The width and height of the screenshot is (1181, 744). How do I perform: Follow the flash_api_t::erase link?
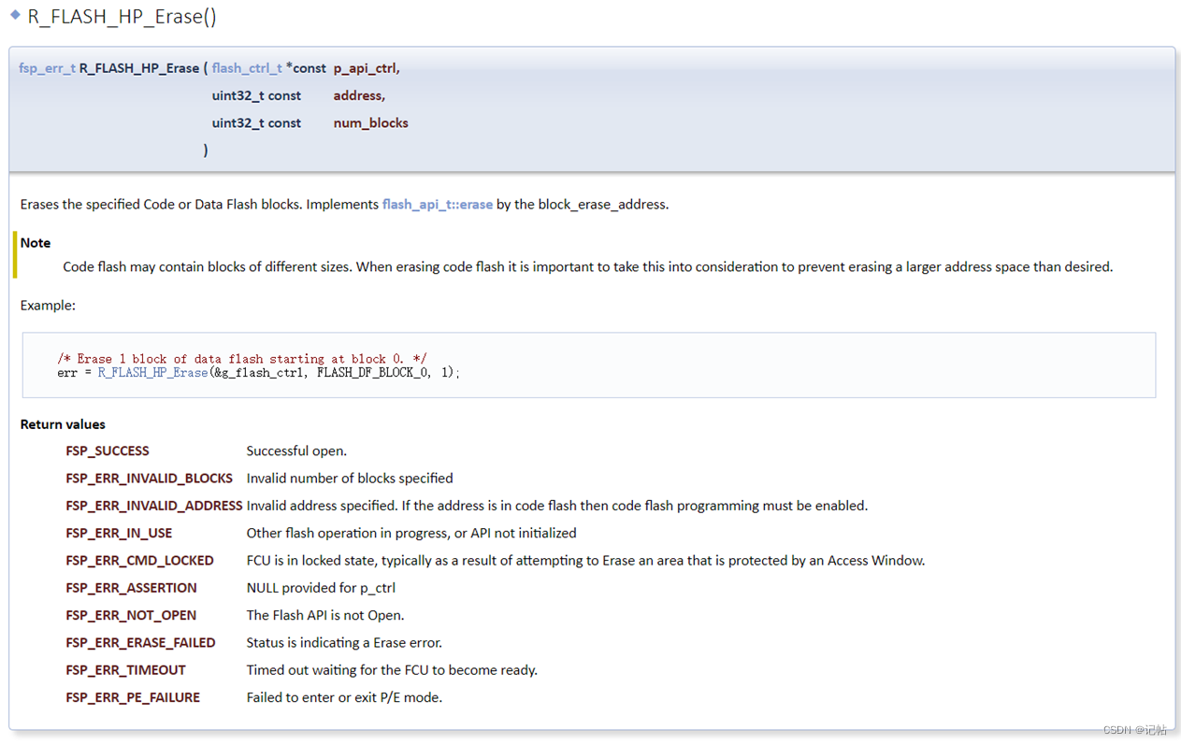(437, 205)
